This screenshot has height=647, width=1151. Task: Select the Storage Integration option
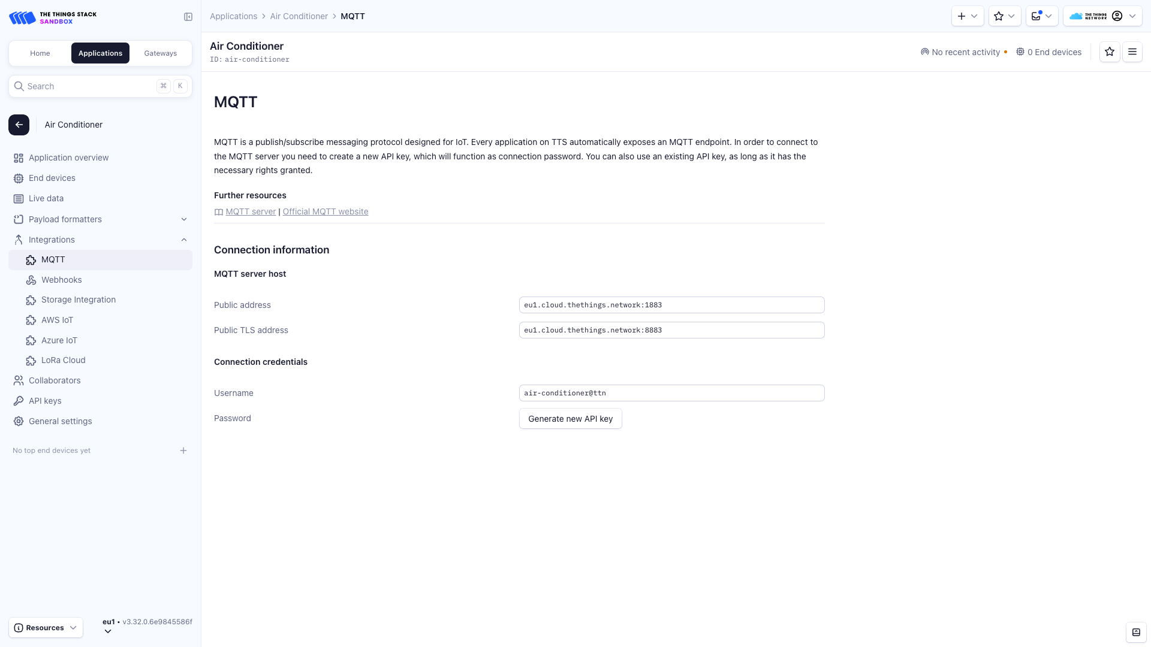pos(78,300)
